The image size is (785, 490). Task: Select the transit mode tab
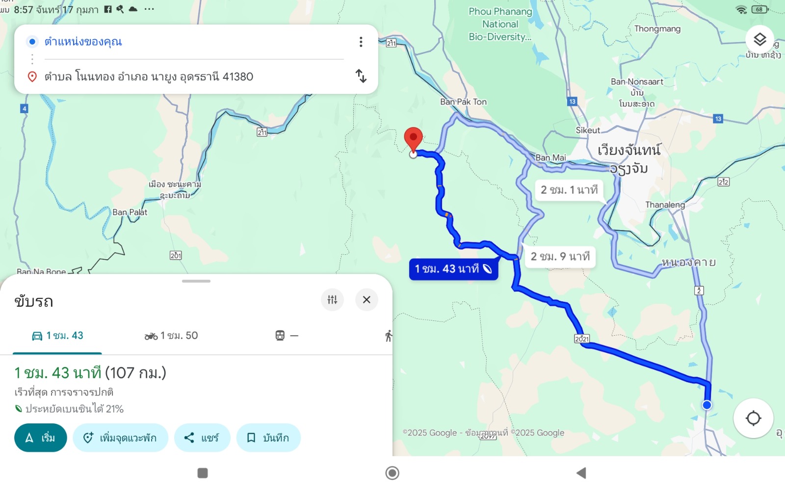tap(287, 336)
